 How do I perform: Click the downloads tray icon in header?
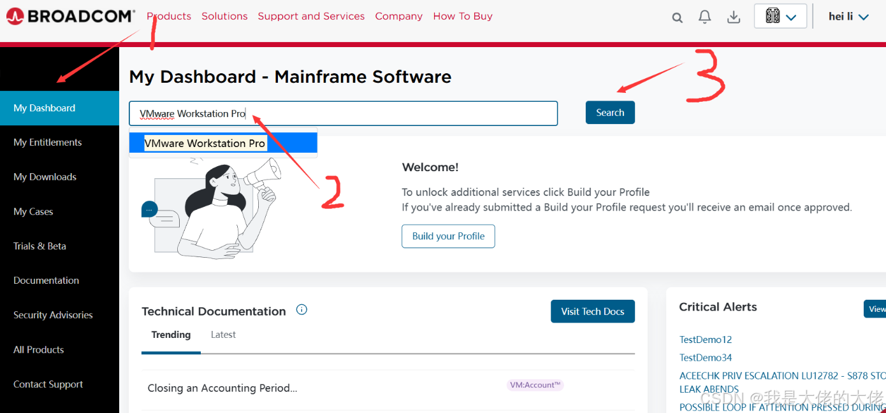click(x=734, y=17)
